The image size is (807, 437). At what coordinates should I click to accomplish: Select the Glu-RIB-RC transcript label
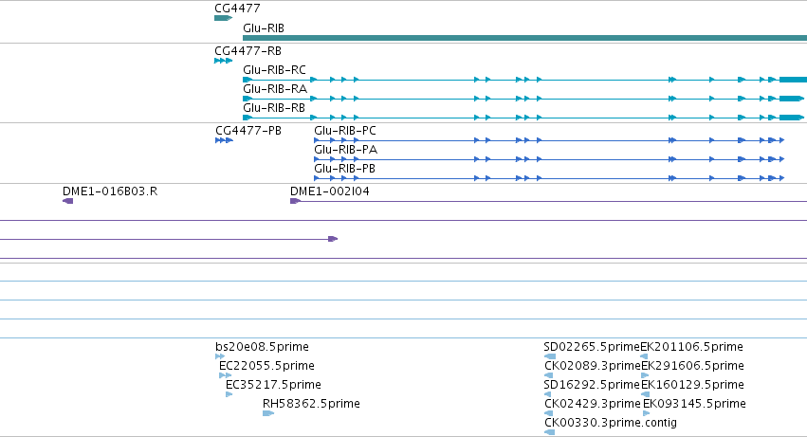(x=274, y=70)
